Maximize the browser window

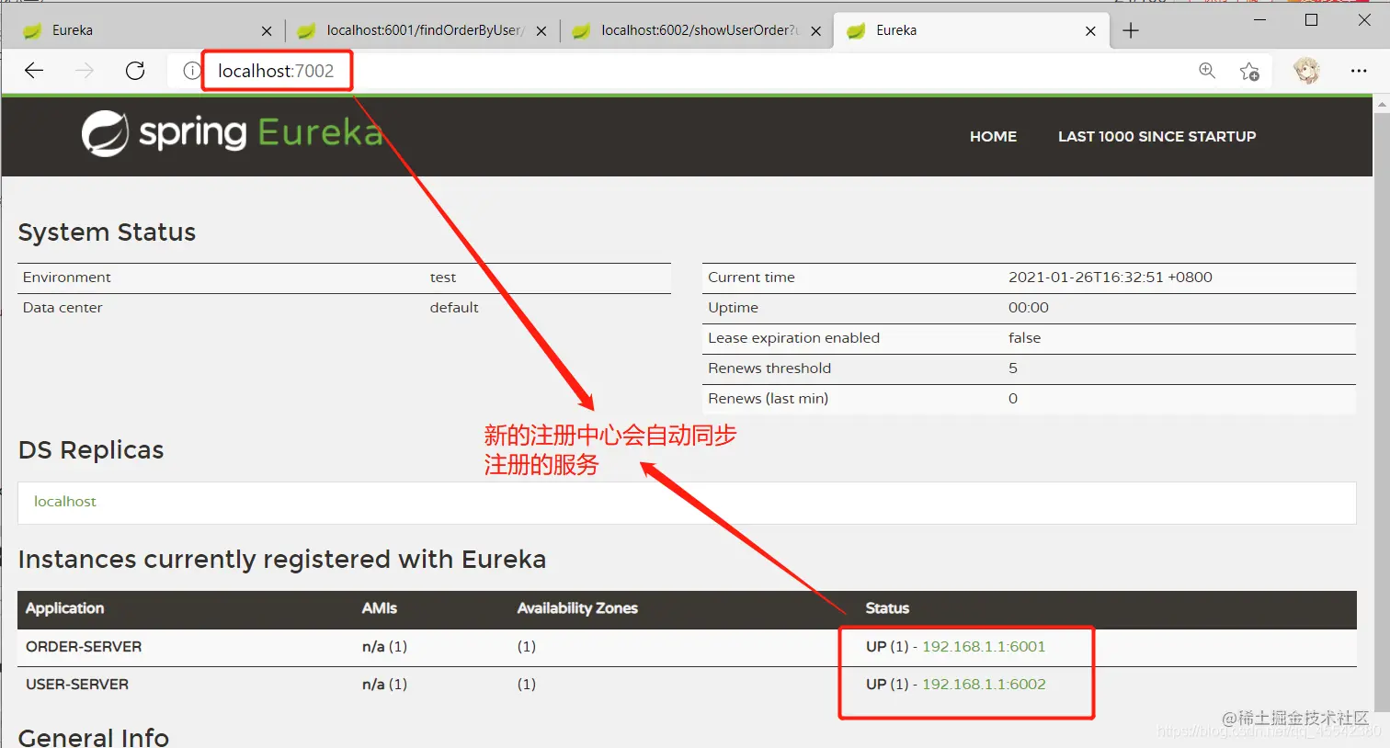1312,20
